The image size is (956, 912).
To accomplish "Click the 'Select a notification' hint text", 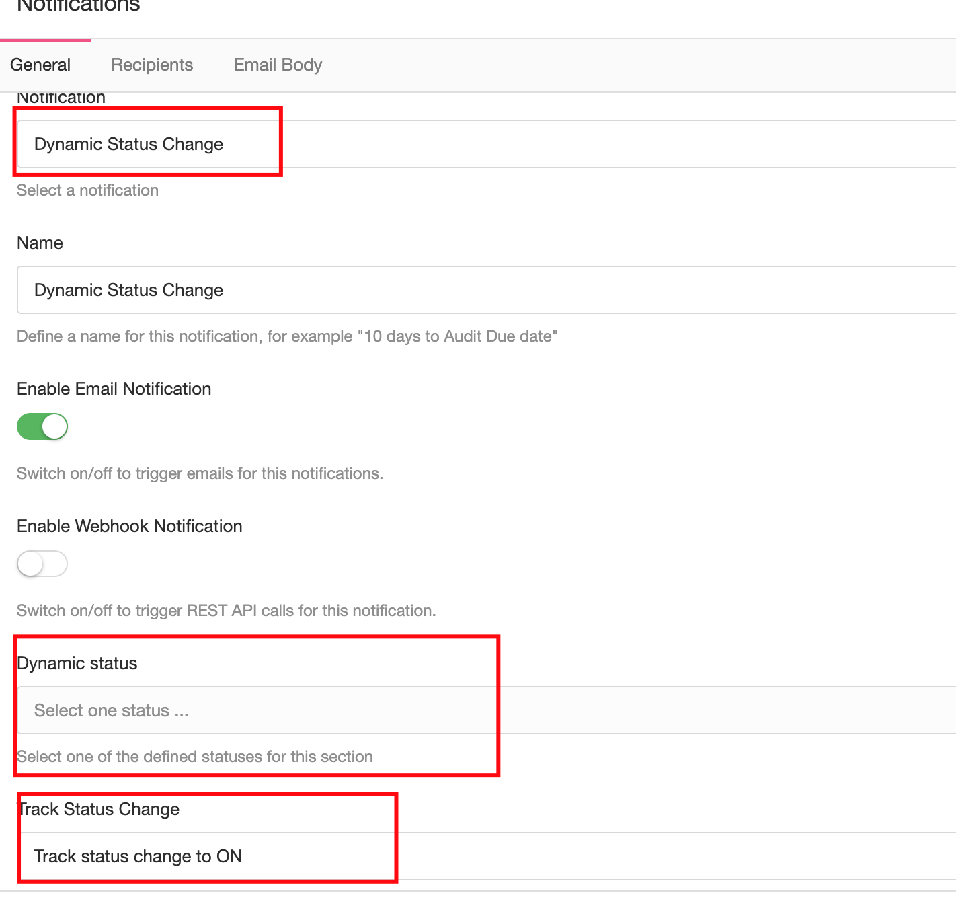I will pyautogui.click(x=87, y=190).
